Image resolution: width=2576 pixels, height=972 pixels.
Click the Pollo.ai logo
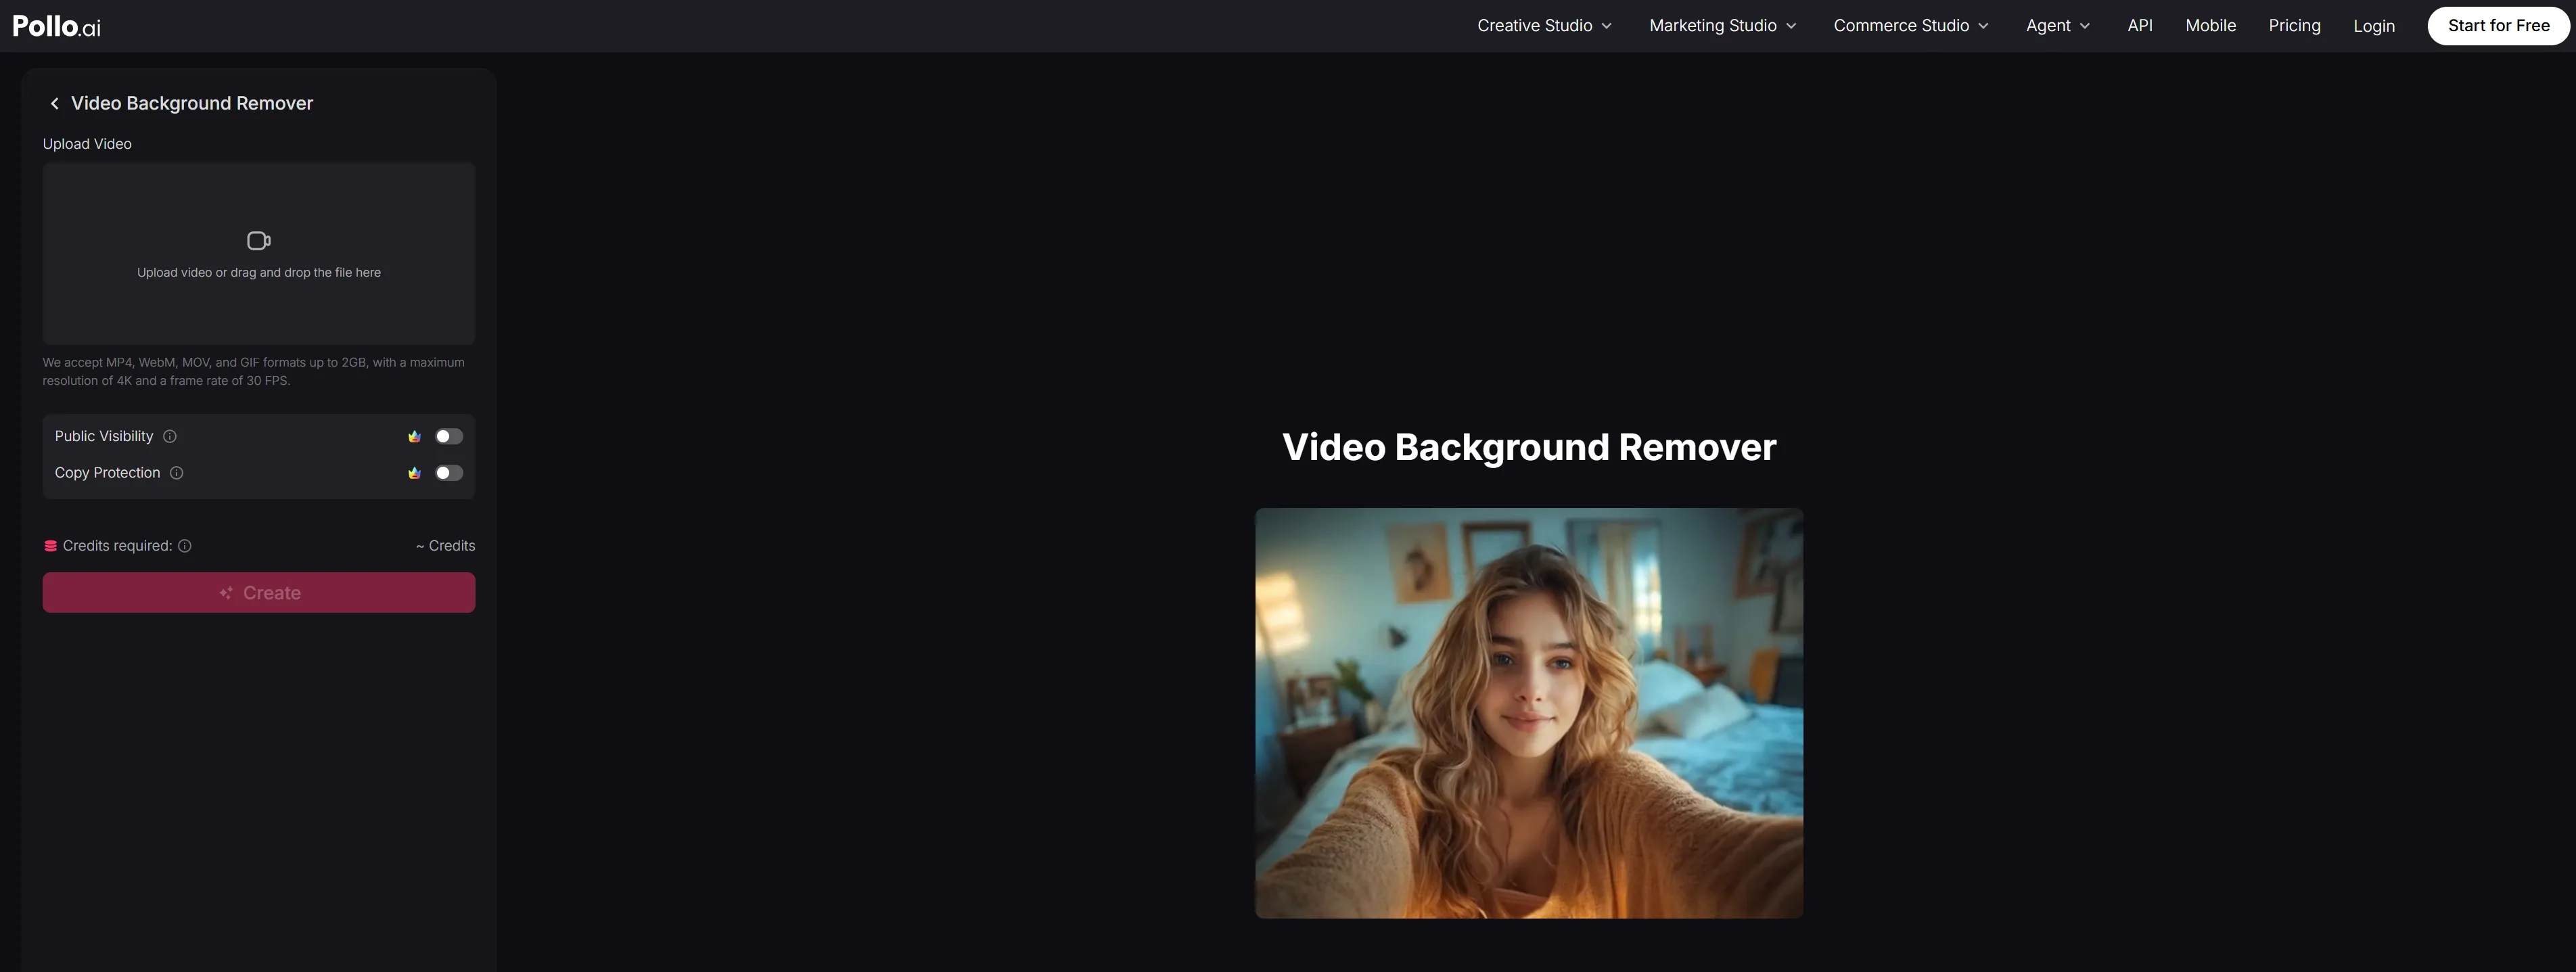coord(57,26)
